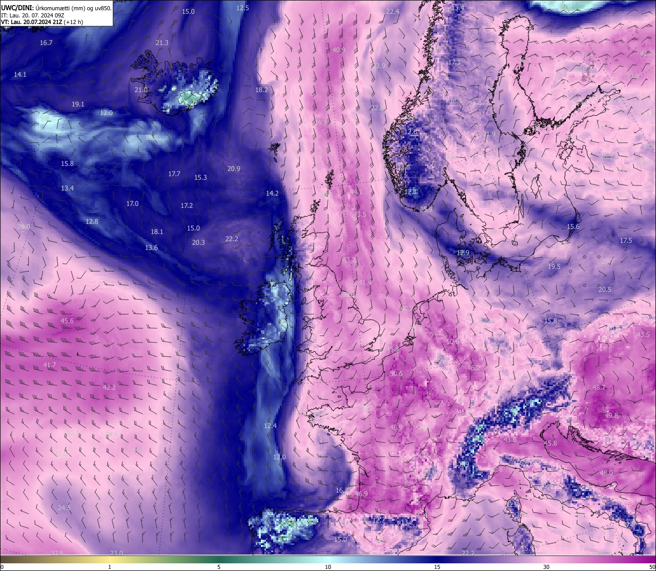Click the 21.0 value over western Iceland
656x571 pixels.
point(141,90)
